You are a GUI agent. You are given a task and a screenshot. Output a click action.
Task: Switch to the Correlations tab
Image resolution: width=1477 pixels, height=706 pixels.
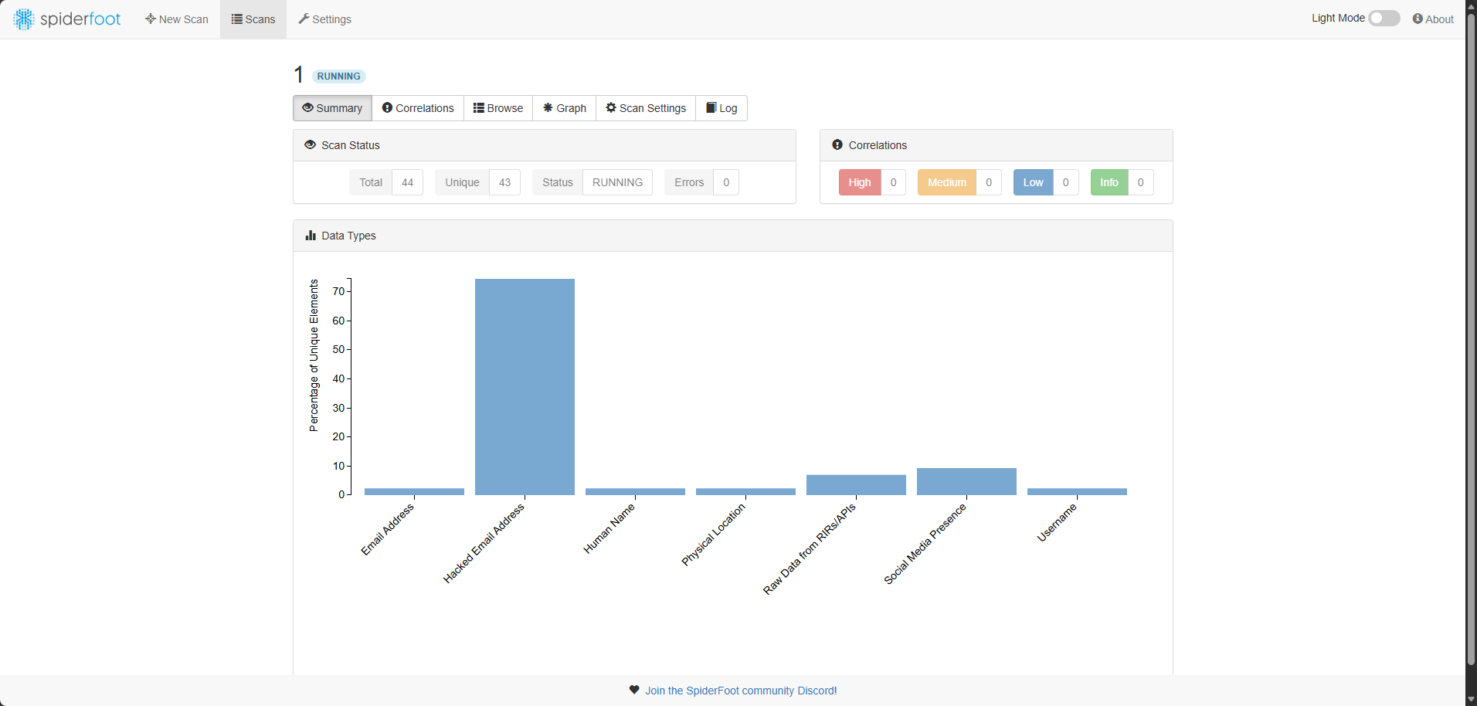pos(418,108)
